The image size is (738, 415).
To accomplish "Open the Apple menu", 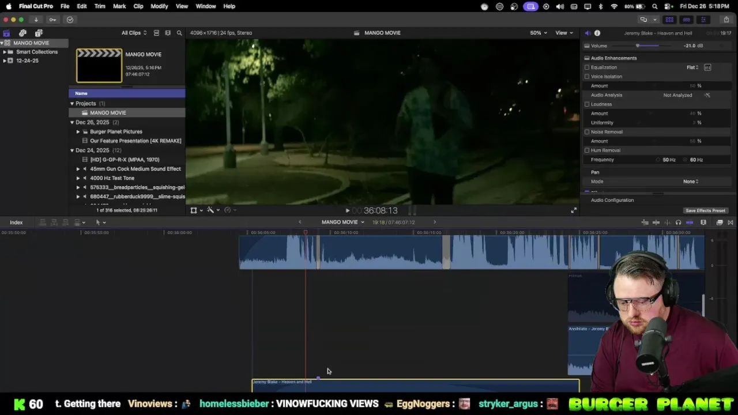I will click(9, 6).
